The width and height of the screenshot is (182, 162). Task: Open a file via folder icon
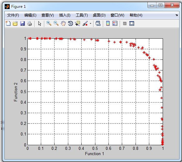(15, 23)
